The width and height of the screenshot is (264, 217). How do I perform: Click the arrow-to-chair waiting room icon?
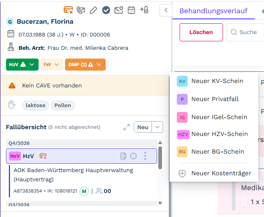(x=144, y=10)
